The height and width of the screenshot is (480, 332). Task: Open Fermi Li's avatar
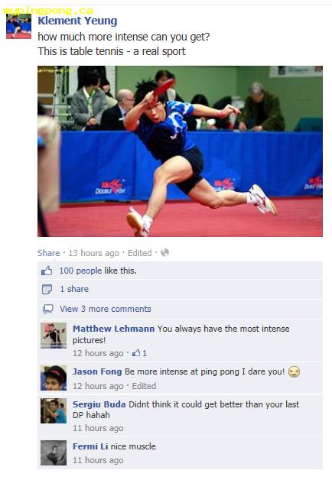(x=54, y=452)
